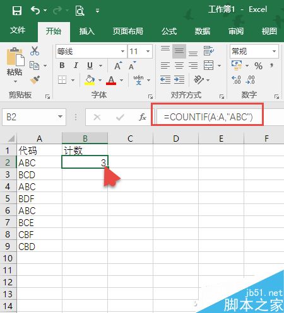Open the 审阅 tab

pos(236,31)
